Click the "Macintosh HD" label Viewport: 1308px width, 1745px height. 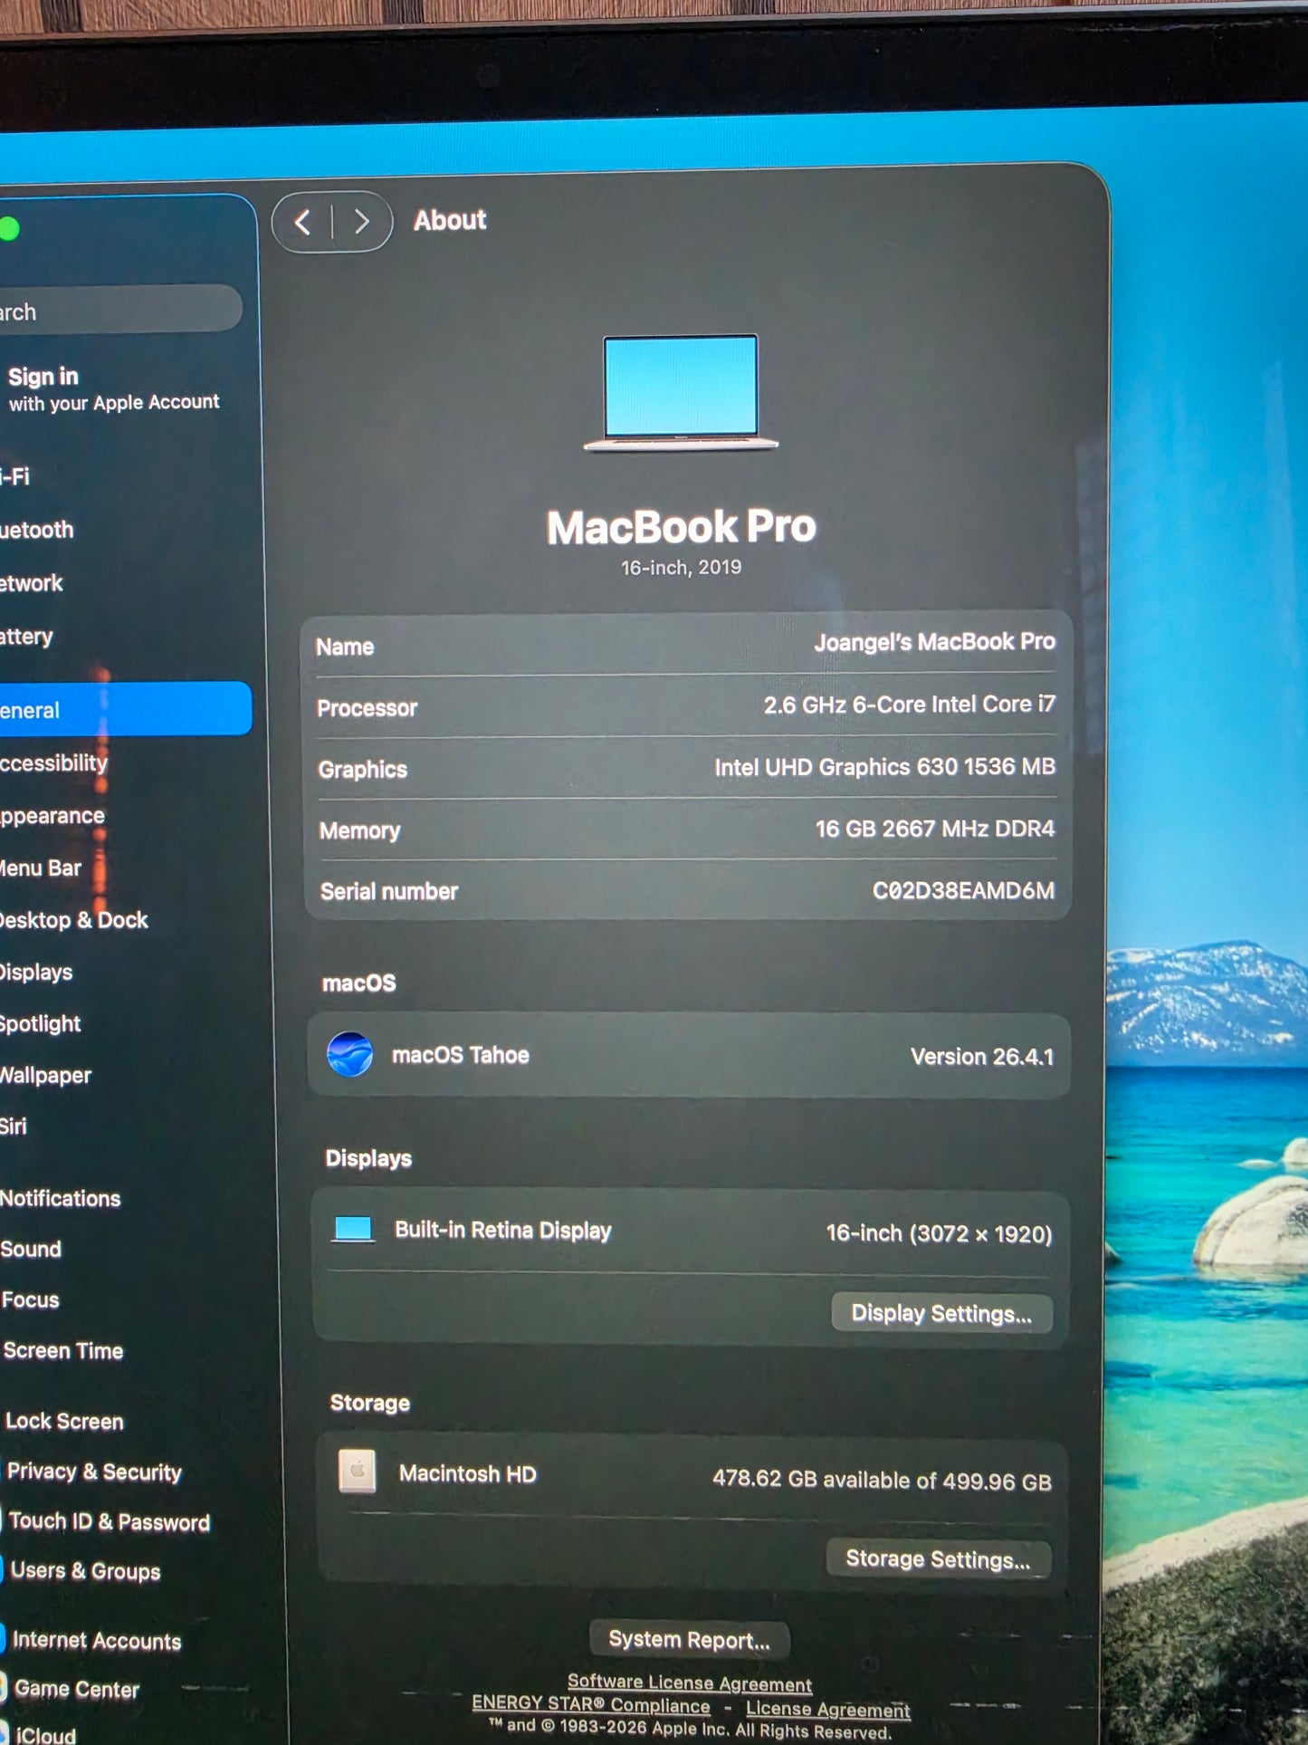click(467, 1473)
